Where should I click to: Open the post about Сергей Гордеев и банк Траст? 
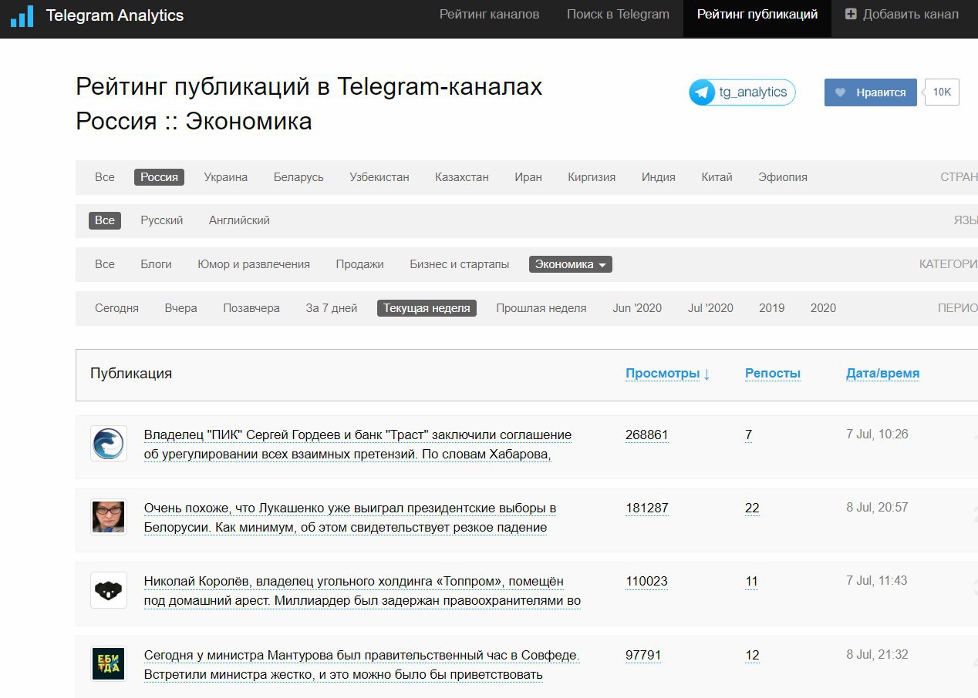358,445
